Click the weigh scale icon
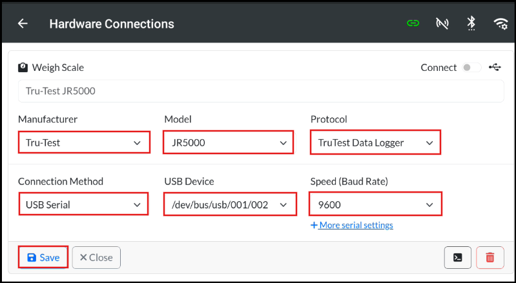The height and width of the screenshot is (283, 516). [23, 68]
